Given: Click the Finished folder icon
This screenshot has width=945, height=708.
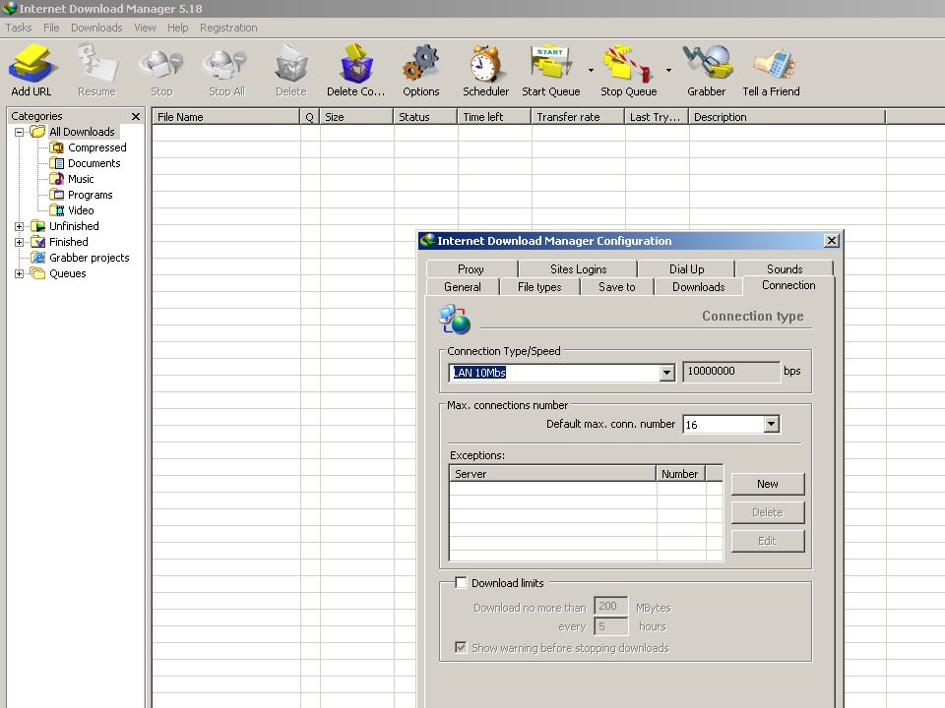Looking at the screenshot, I should point(38,242).
